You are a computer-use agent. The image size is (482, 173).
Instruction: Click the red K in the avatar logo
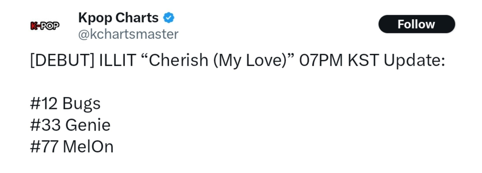click(x=34, y=26)
